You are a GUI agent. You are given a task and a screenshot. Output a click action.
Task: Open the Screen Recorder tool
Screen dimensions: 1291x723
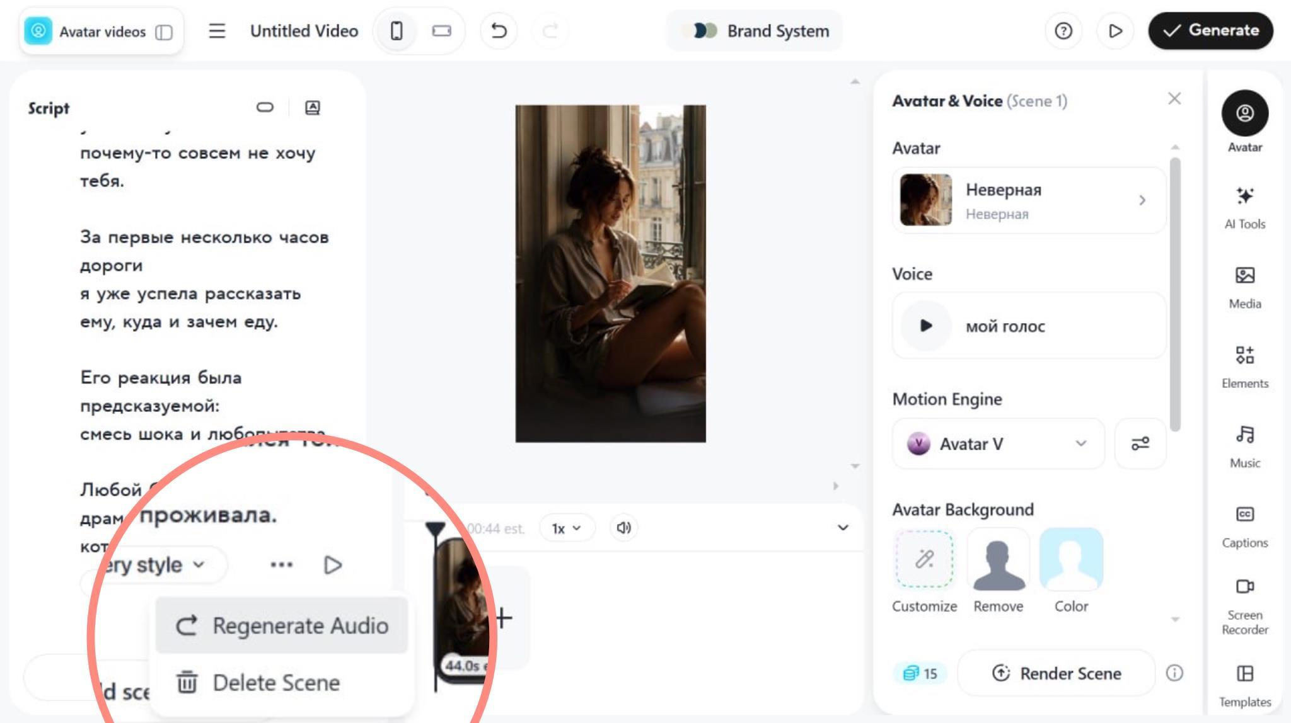tap(1245, 606)
